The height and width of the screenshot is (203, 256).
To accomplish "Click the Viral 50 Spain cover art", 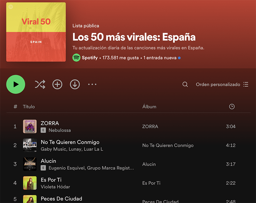I will [x=36, y=32].
